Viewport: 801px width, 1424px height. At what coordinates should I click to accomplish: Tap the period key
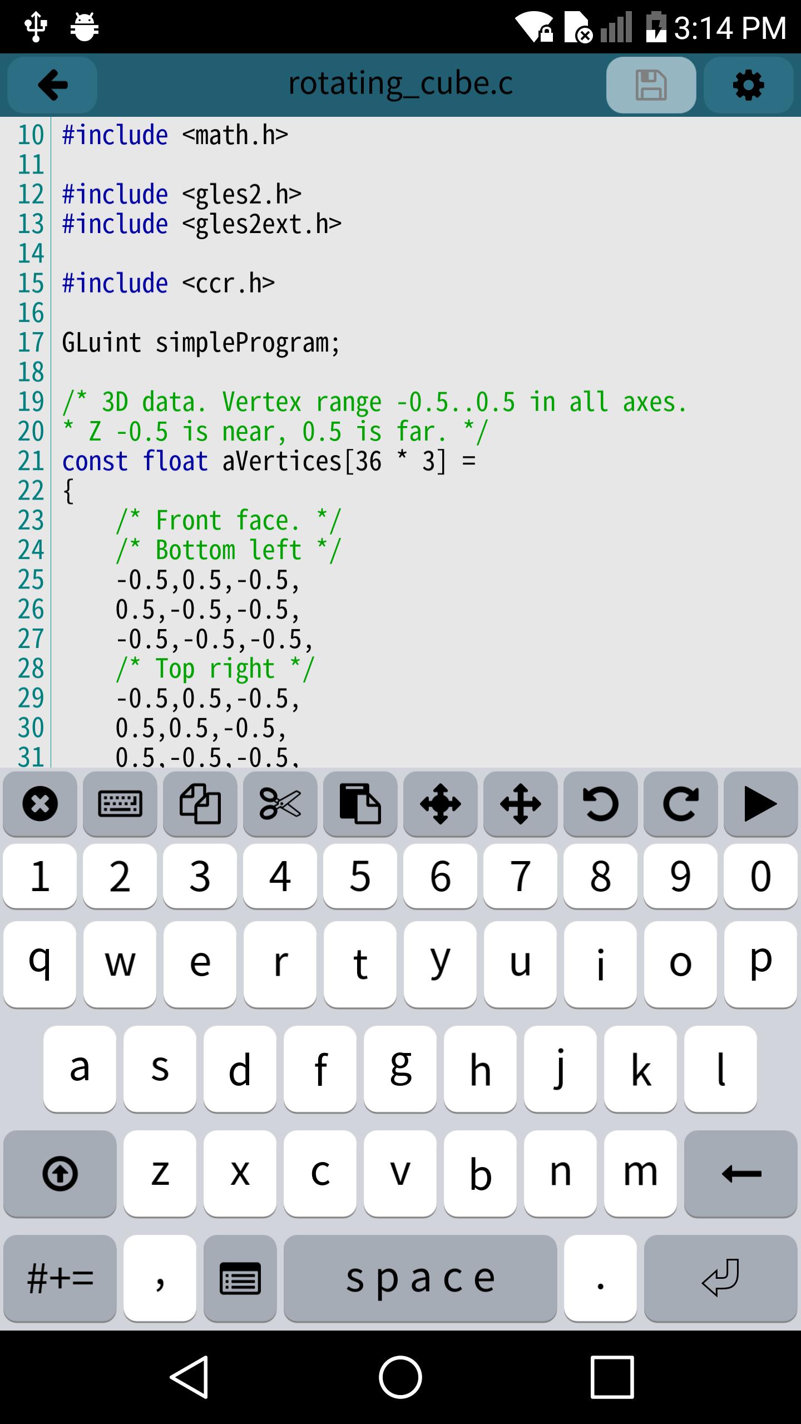tap(601, 1278)
